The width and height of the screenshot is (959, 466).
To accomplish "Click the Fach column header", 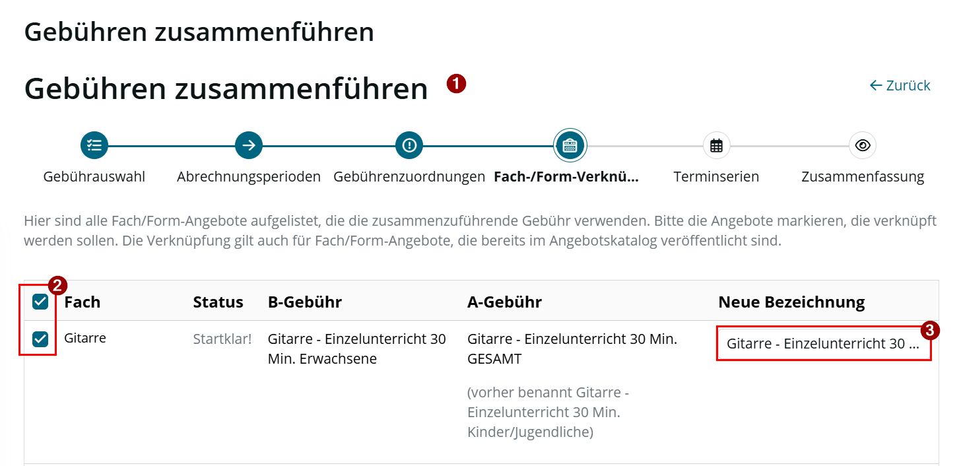I will (x=83, y=302).
